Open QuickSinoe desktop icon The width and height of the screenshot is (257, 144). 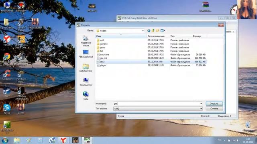click(7, 128)
